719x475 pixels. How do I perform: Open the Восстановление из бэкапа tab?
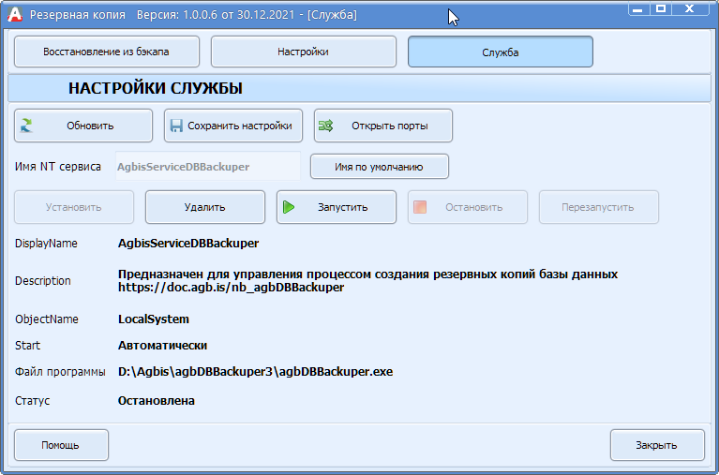point(107,52)
